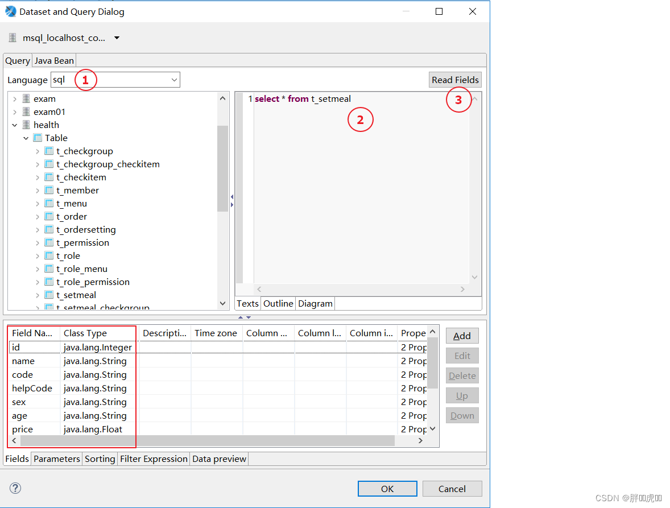The height and width of the screenshot is (508, 670).
Task: Select the java.lang.Integer class type cell
Action: pyautogui.click(x=98, y=348)
